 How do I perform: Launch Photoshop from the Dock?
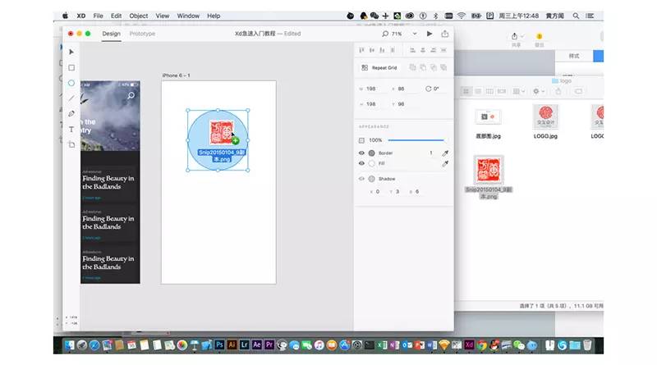pyautogui.click(x=219, y=345)
